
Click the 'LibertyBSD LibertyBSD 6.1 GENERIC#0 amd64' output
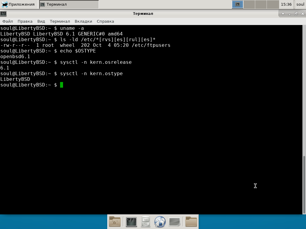click(62, 34)
